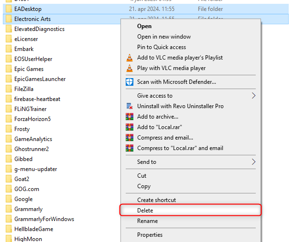Click the firebase-heartbeat folder icon
294x242 pixels.
pos(9,99)
